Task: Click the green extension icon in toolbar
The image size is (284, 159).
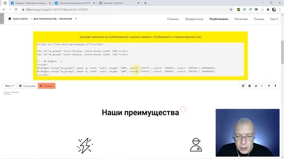Action: 238,10
